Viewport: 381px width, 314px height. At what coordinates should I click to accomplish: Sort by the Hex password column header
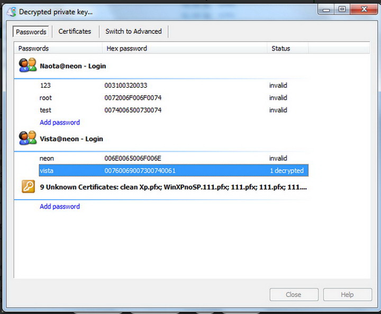tap(185, 48)
